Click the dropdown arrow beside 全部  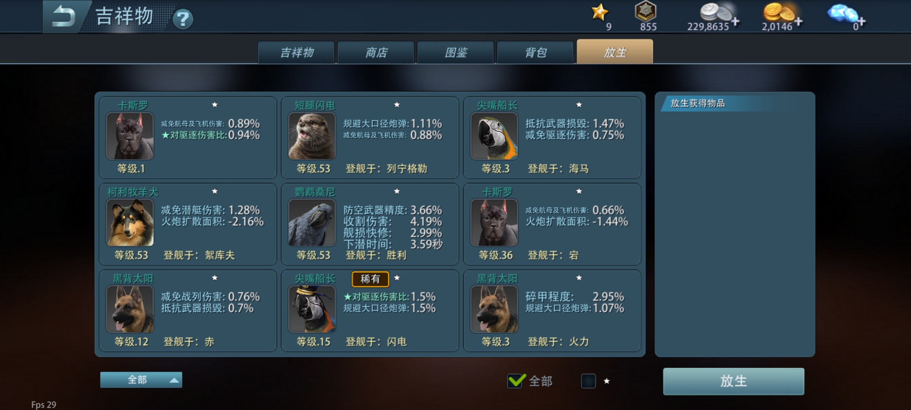pos(174,380)
